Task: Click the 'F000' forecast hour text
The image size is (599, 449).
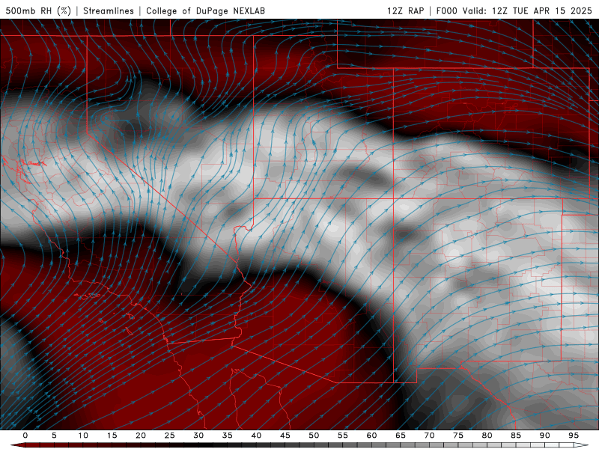Action: click(446, 10)
